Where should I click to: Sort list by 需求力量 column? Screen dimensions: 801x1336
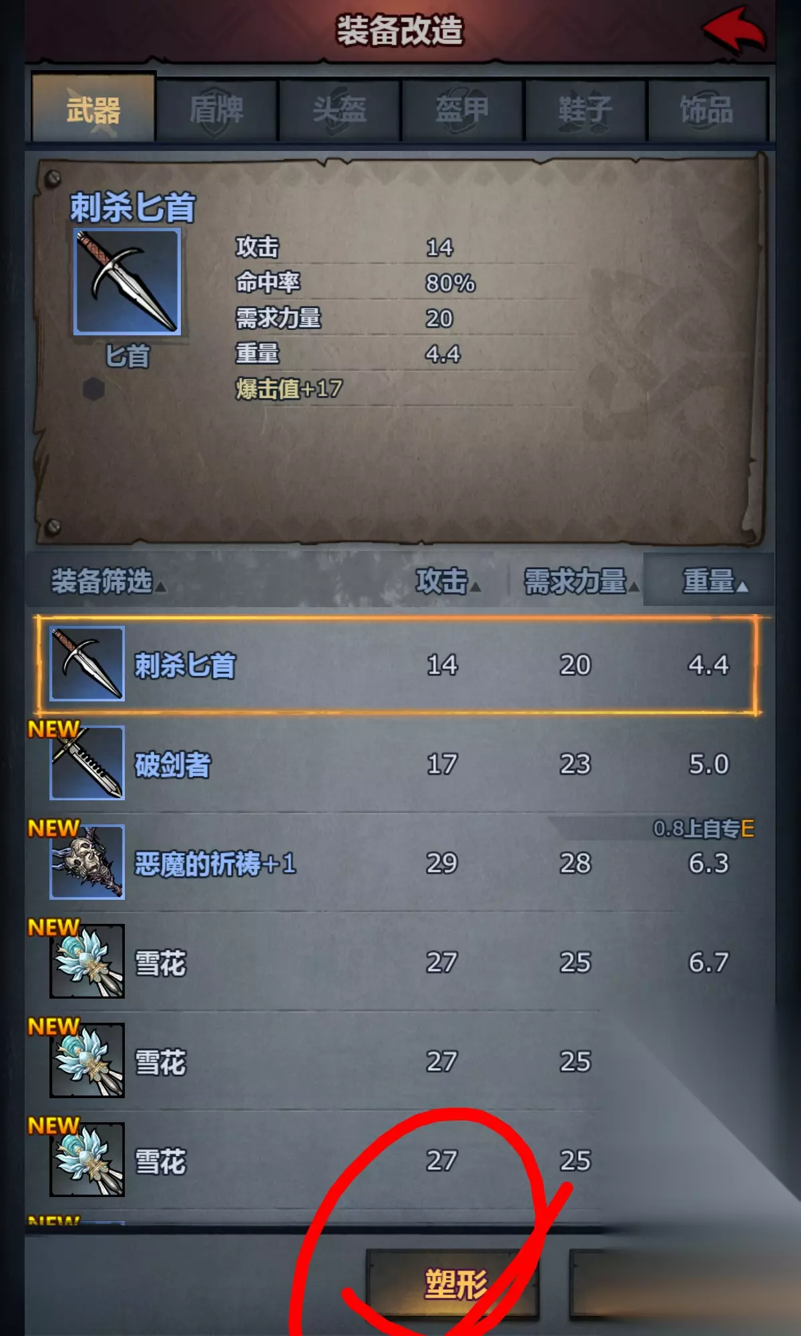(581, 581)
